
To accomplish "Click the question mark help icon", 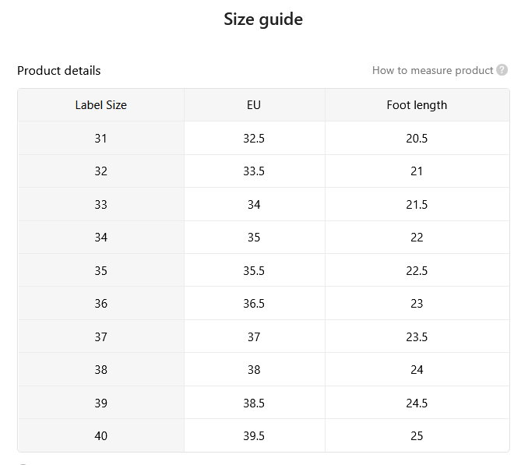I will tap(502, 70).
